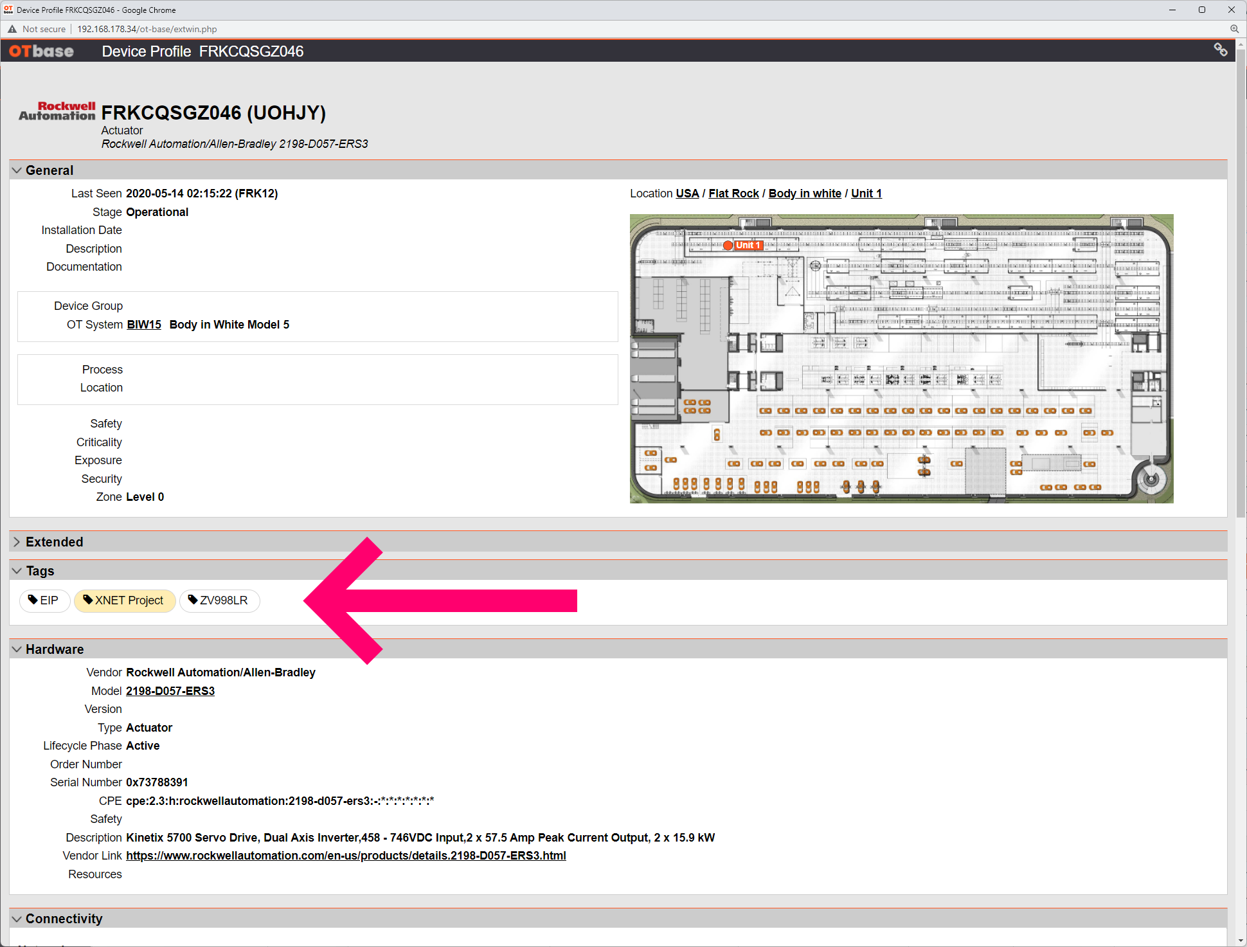Click the Active lifecycle phase value

point(143,746)
